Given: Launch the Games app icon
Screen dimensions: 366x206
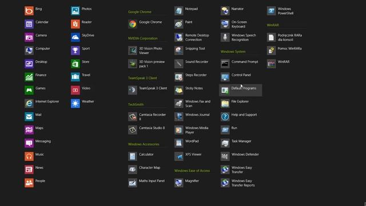Looking at the screenshot, I should click(x=29, y=90).
